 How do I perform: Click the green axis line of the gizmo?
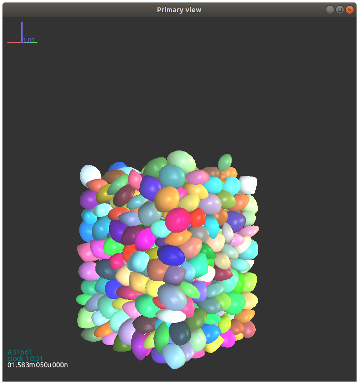pos(32,43)
